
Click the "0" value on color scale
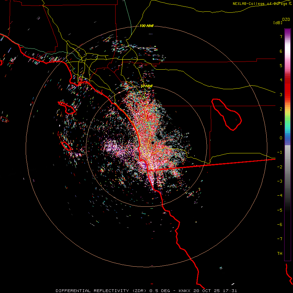[x=281, y=138]
